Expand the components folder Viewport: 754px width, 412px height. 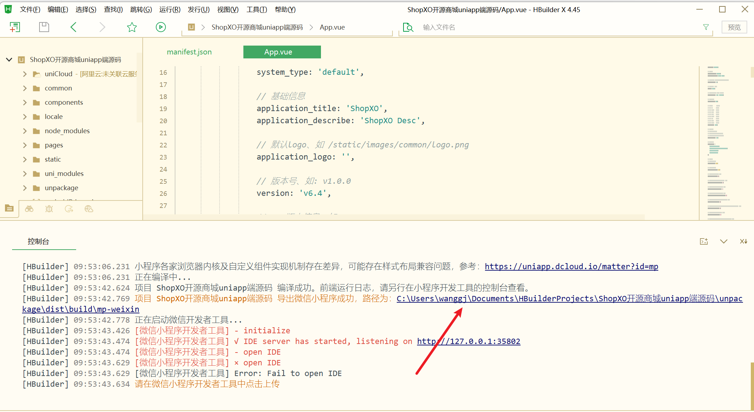point(25,102)
